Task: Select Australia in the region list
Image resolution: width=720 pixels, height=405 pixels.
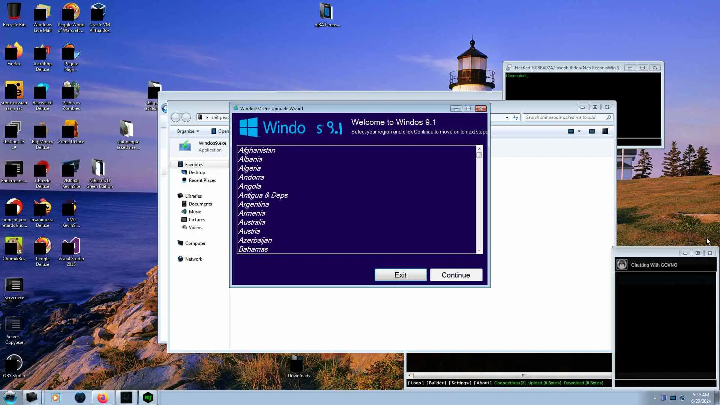Action: [x=252, y=222]
